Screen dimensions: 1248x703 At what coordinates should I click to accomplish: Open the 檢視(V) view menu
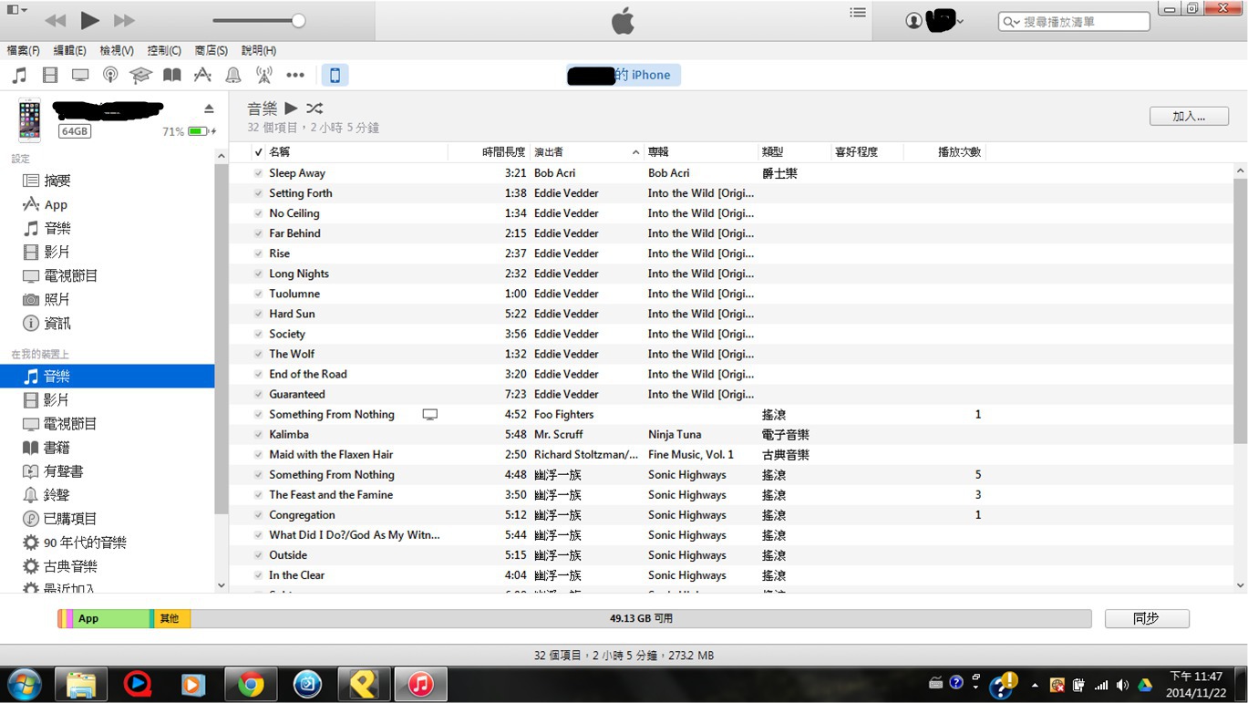117,51
